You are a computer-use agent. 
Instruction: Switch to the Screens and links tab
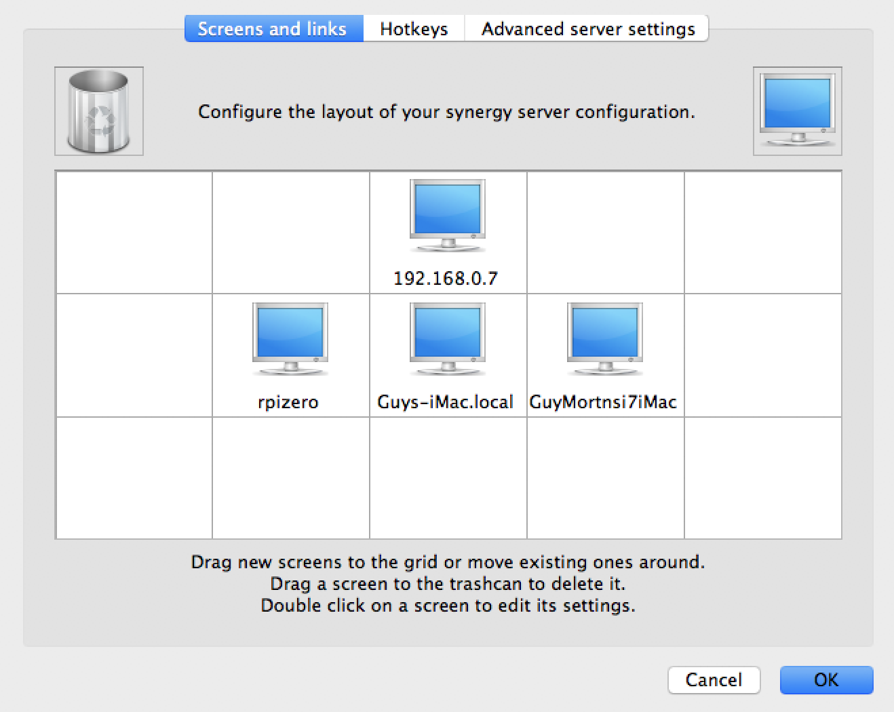tap(273, 28)
